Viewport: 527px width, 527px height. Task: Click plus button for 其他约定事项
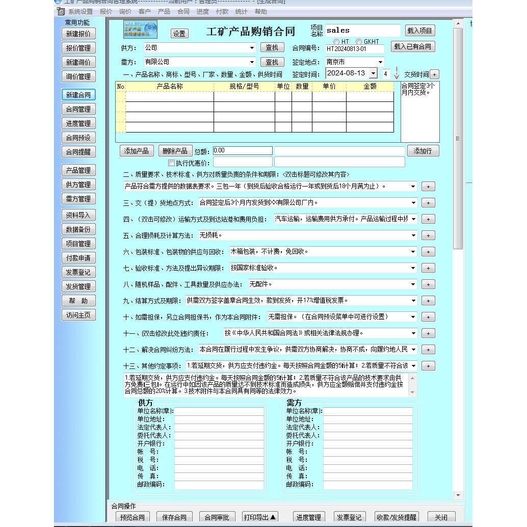(x=428, y=366)
